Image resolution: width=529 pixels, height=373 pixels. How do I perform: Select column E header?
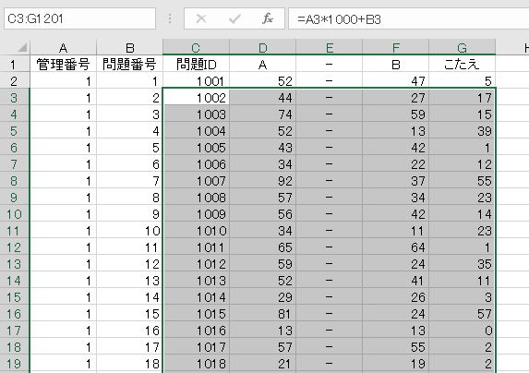point(329,48)
